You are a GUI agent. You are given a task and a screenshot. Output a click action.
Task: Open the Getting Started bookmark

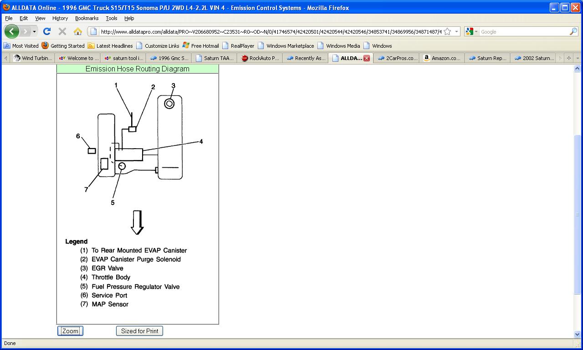pyautogui.click(x=63, y=45)
